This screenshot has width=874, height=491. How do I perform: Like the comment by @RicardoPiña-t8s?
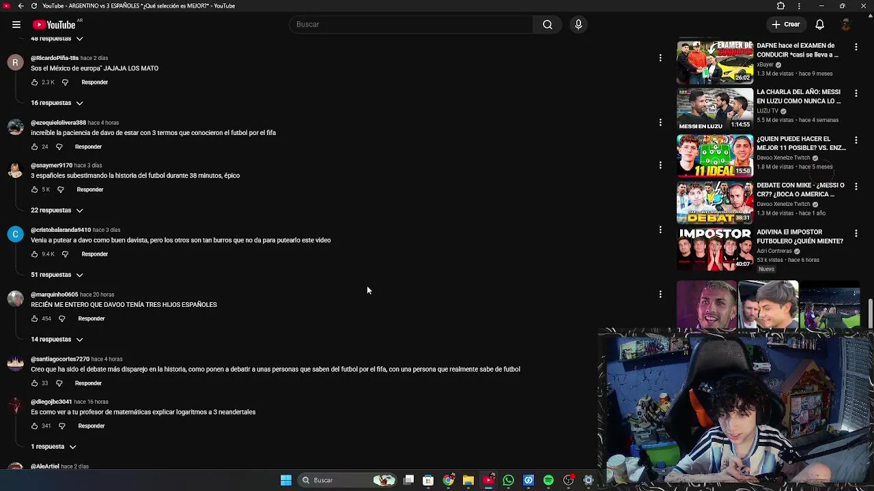point(35,83)
